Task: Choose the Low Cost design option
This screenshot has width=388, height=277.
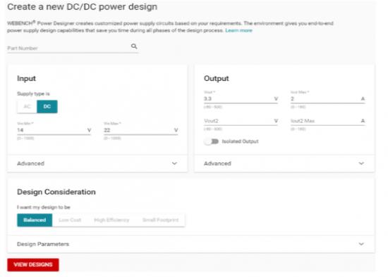Action: [70, 220]
